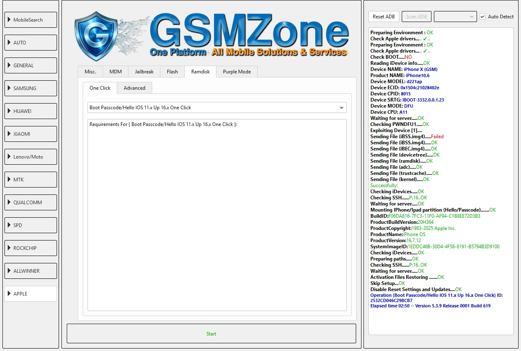The width and height of the screenshot is (521, 351).
Task: Expand the SAMSUNG section arrow
Action: 9,88
